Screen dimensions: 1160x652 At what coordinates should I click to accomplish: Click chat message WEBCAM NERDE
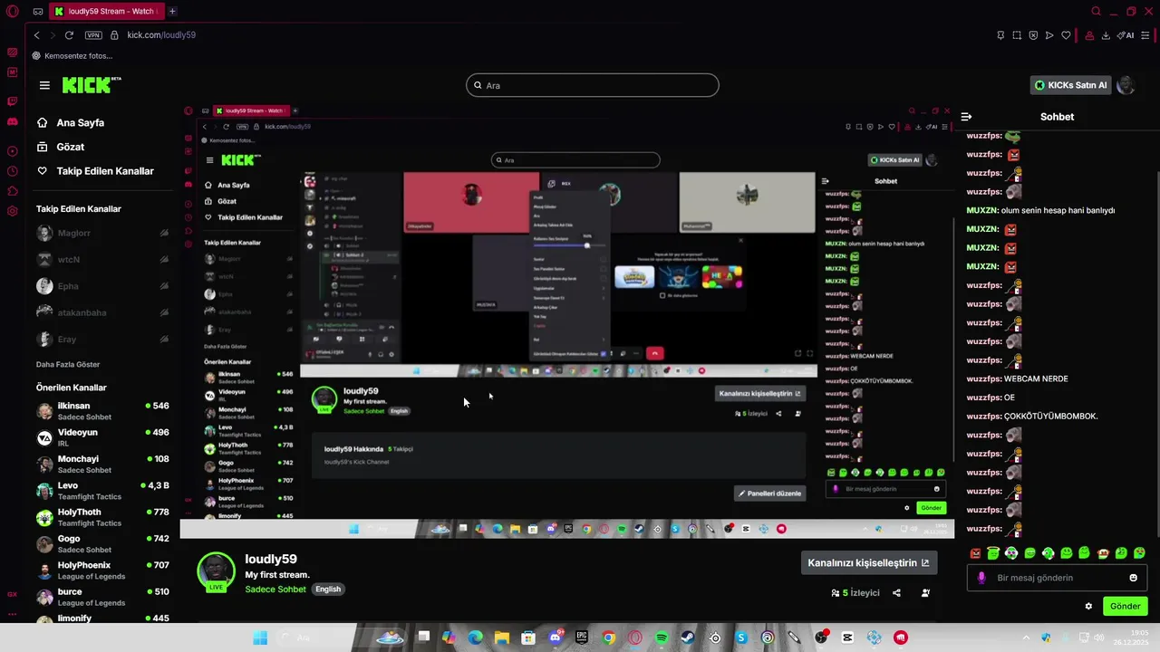(1036, 379)
